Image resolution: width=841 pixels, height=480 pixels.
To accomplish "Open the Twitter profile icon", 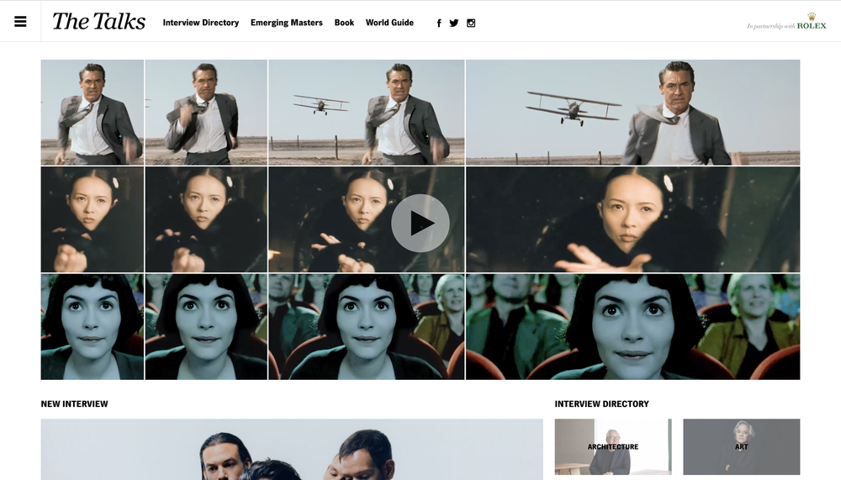I will (454, 23).
